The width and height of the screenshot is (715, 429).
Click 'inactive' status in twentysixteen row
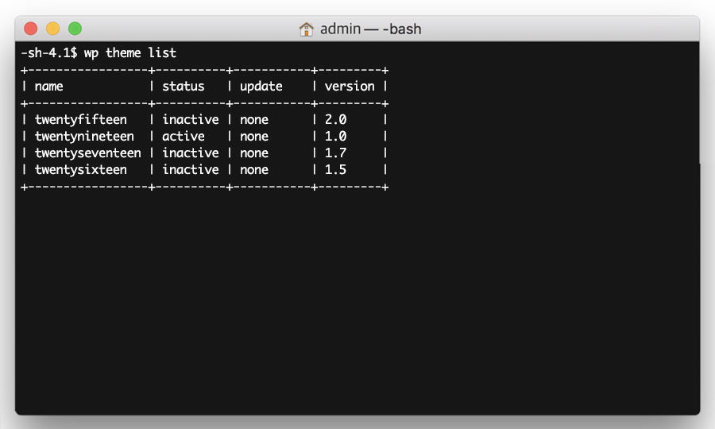click(x=191, y=169)
